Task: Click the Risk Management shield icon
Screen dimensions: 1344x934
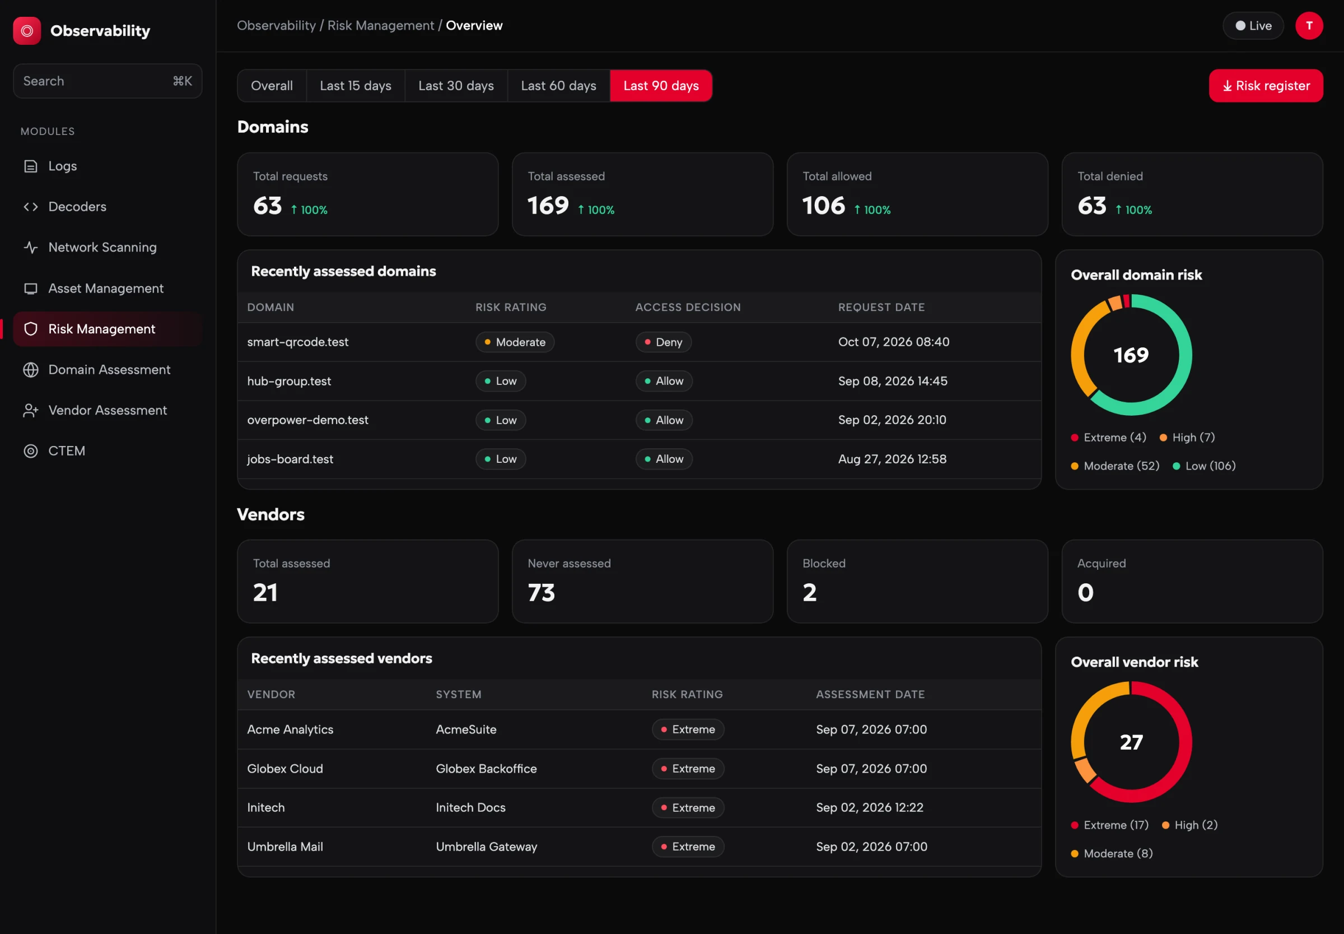Action: (x=30, y=329)
